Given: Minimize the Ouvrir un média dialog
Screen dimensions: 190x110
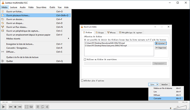Looking at the screenshot, I should coord(155,27).
